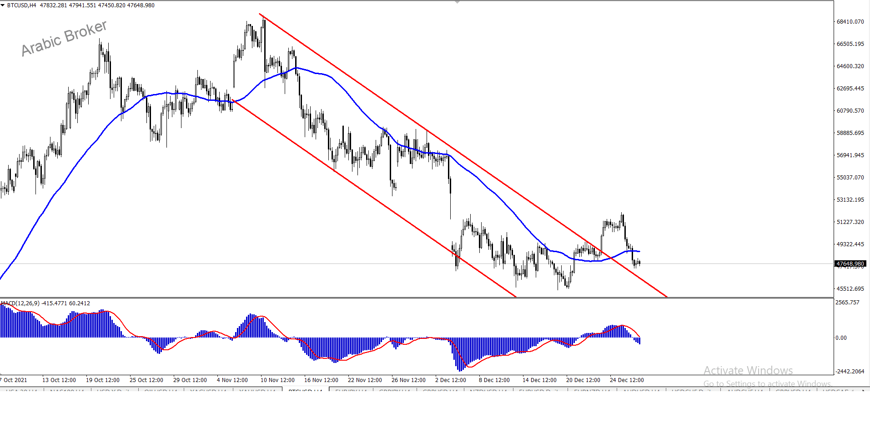Viewport: 870px width, 437px height.
Task: Open the NZDUSD H4 chart tab
Action: click(x=488, y=390)
